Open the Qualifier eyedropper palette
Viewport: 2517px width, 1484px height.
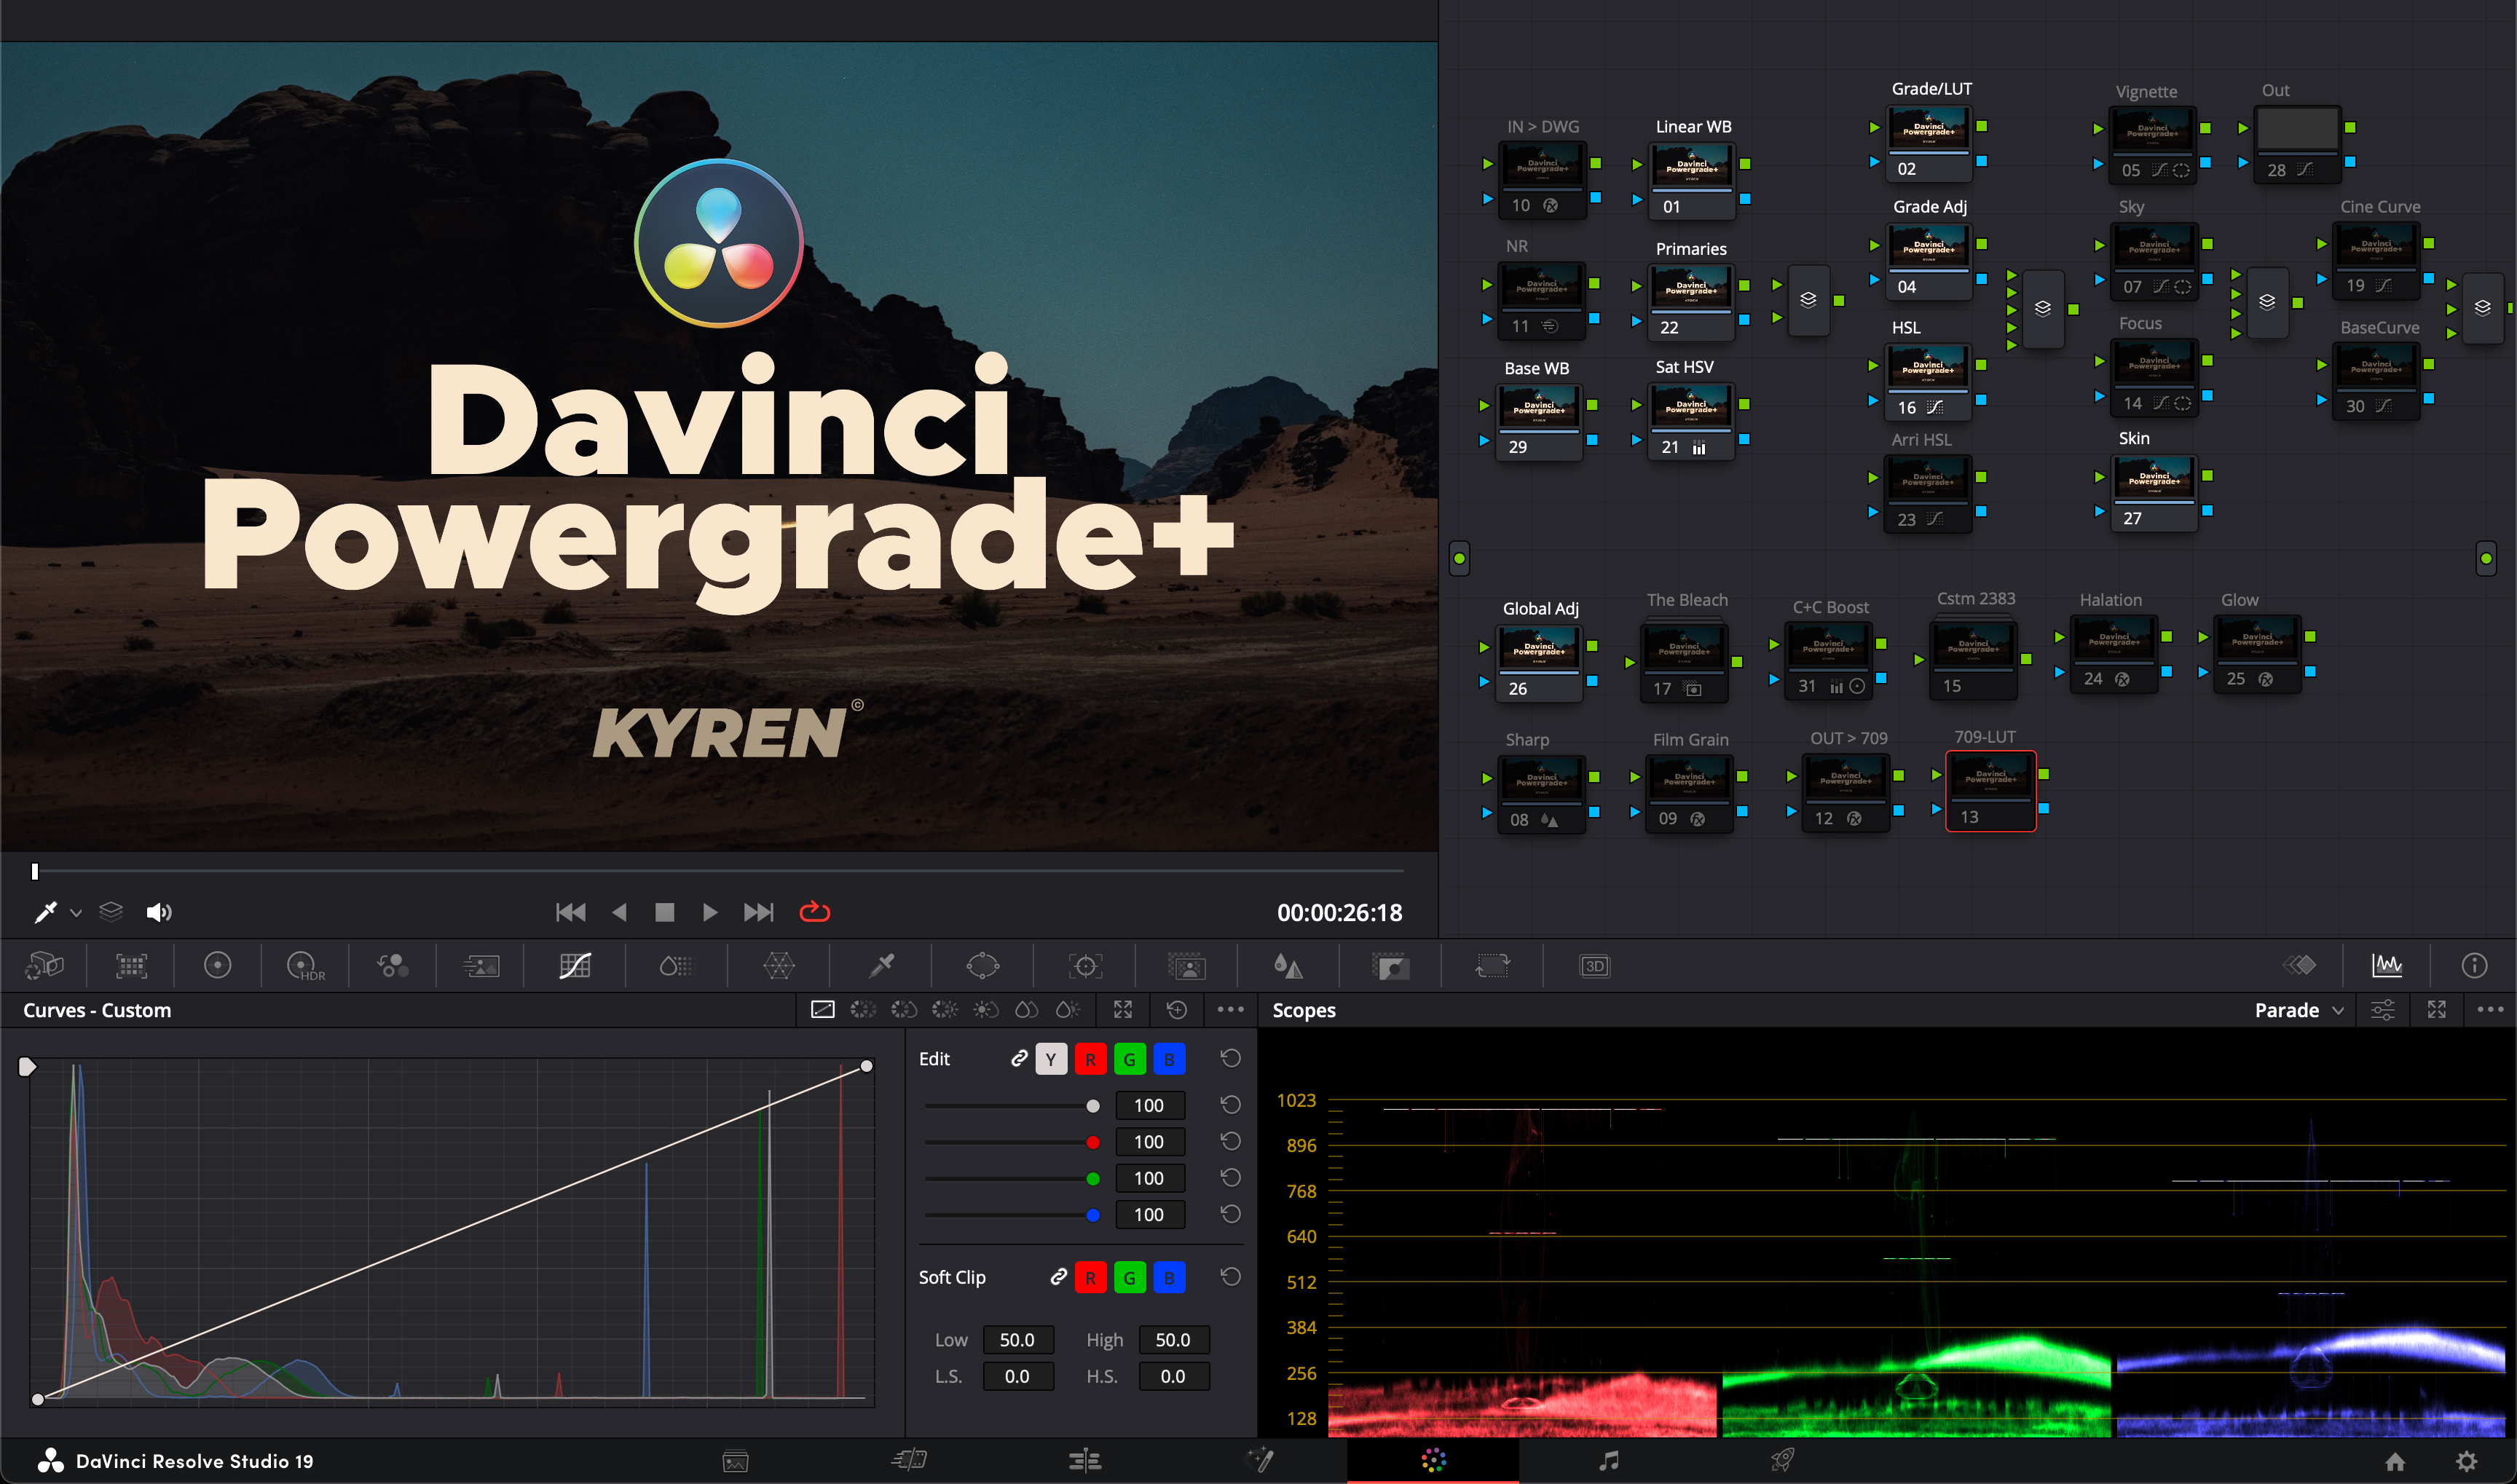(x=881, y=965)
